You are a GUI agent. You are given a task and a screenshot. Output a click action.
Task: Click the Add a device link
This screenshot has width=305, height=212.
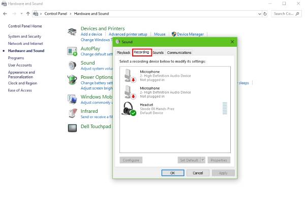[x=91, y=34]
